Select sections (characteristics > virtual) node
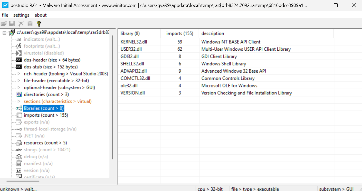The width and height of the screenshot is (362, 191). [x=58, y=102]
